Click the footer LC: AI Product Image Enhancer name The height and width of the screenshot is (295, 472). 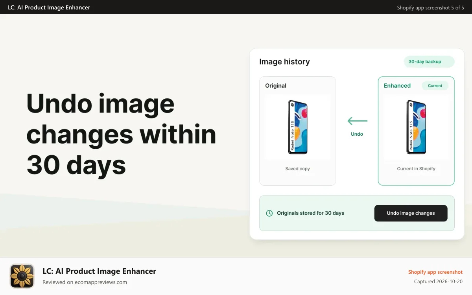pyautogui.click(x=100, y=271)
